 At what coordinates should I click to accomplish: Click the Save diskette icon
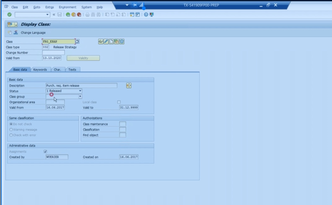(60, 15)
